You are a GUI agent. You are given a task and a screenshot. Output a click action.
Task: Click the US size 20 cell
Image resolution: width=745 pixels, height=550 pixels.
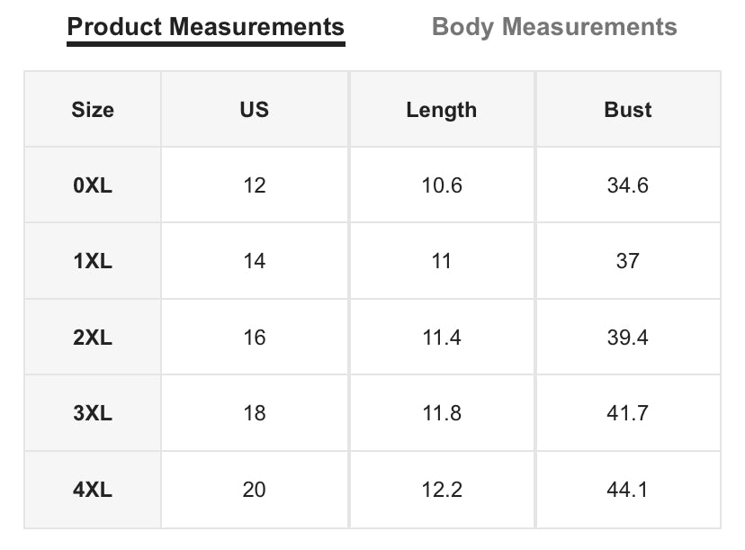pos(255,490)
